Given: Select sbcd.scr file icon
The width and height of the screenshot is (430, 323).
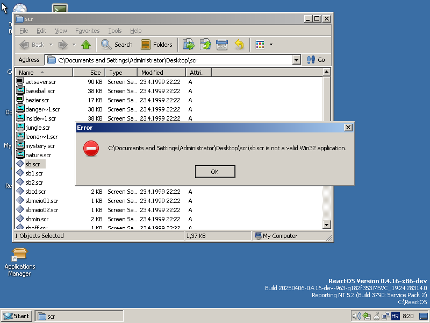Looking at the screenshot, I should click(x=20, y=191).
